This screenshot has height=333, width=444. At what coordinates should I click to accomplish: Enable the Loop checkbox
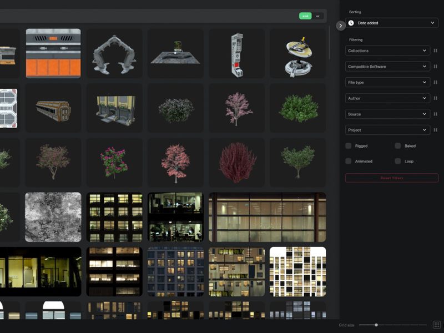(398, 162)
